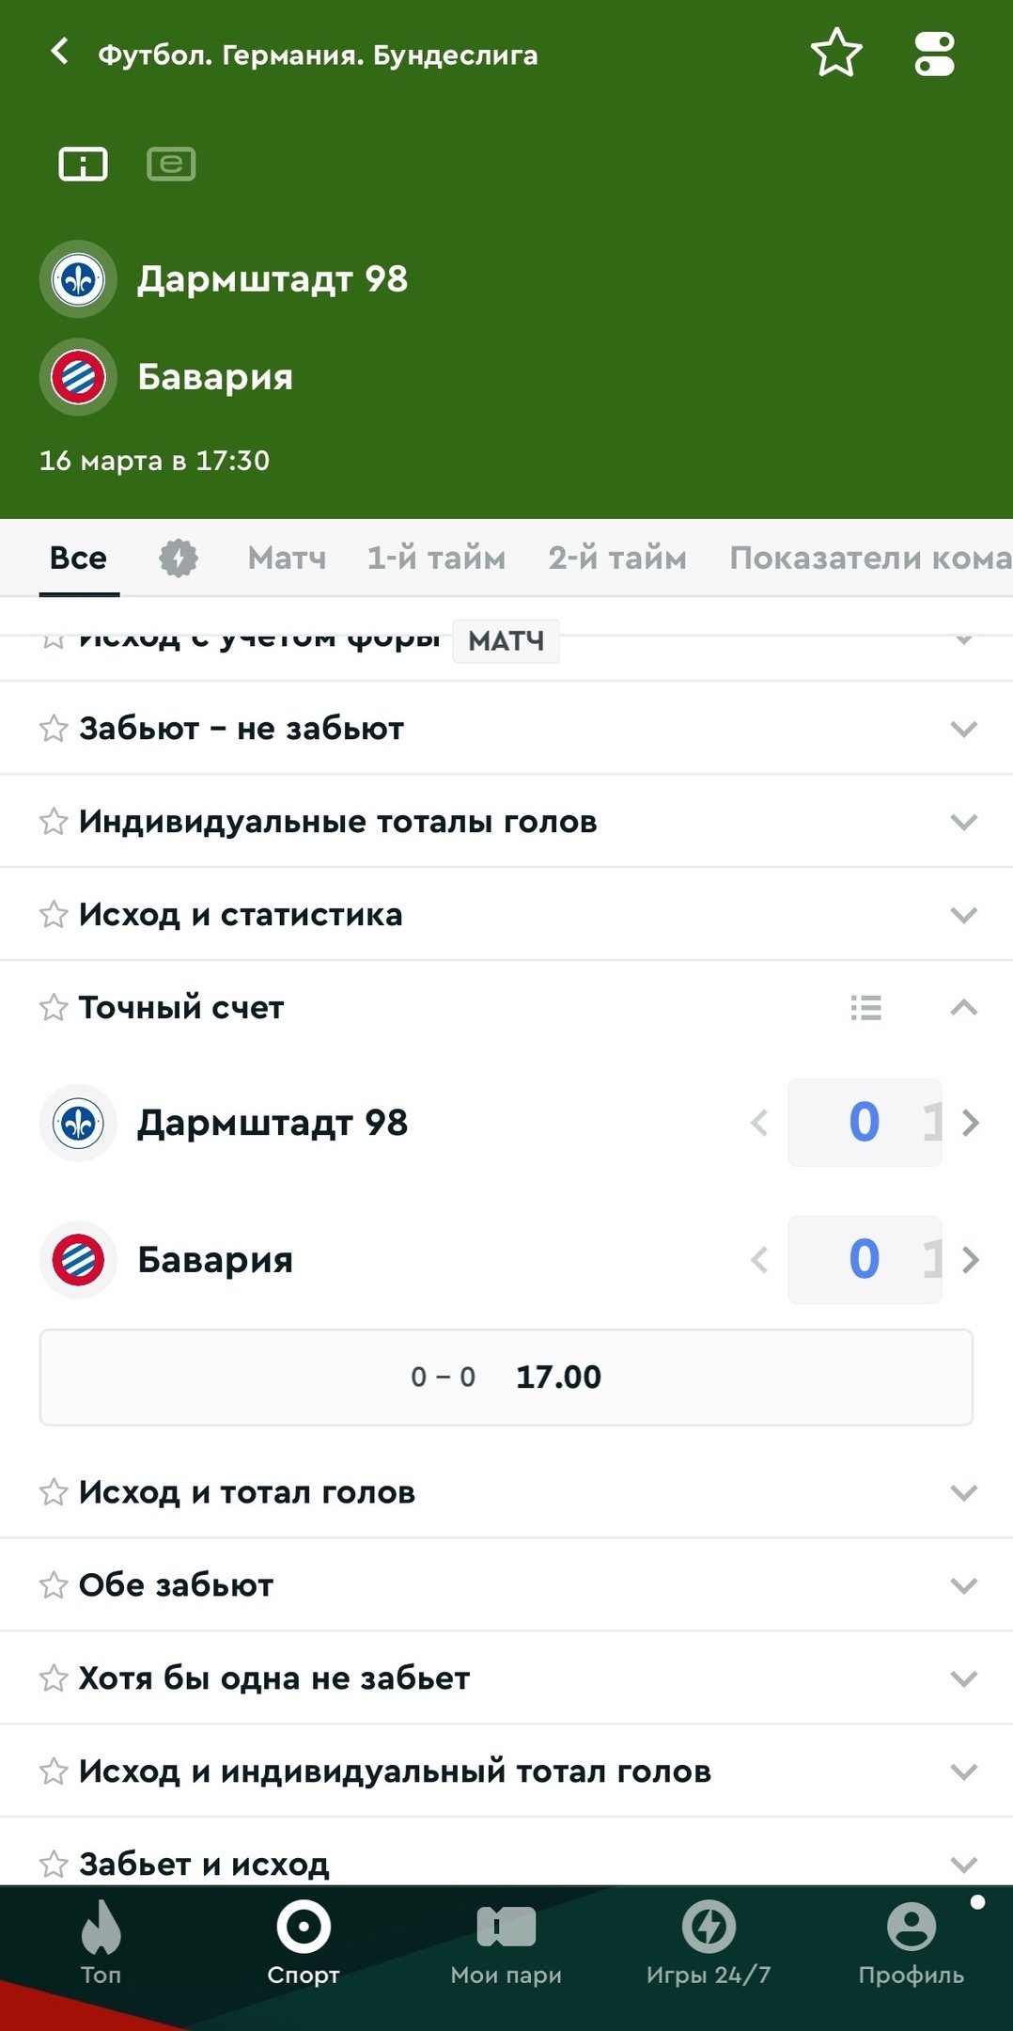The width and height of the screenshot is (1013, 2031).
Task: Favorite the Забьют – не забьют market
Action: point(54,729)
